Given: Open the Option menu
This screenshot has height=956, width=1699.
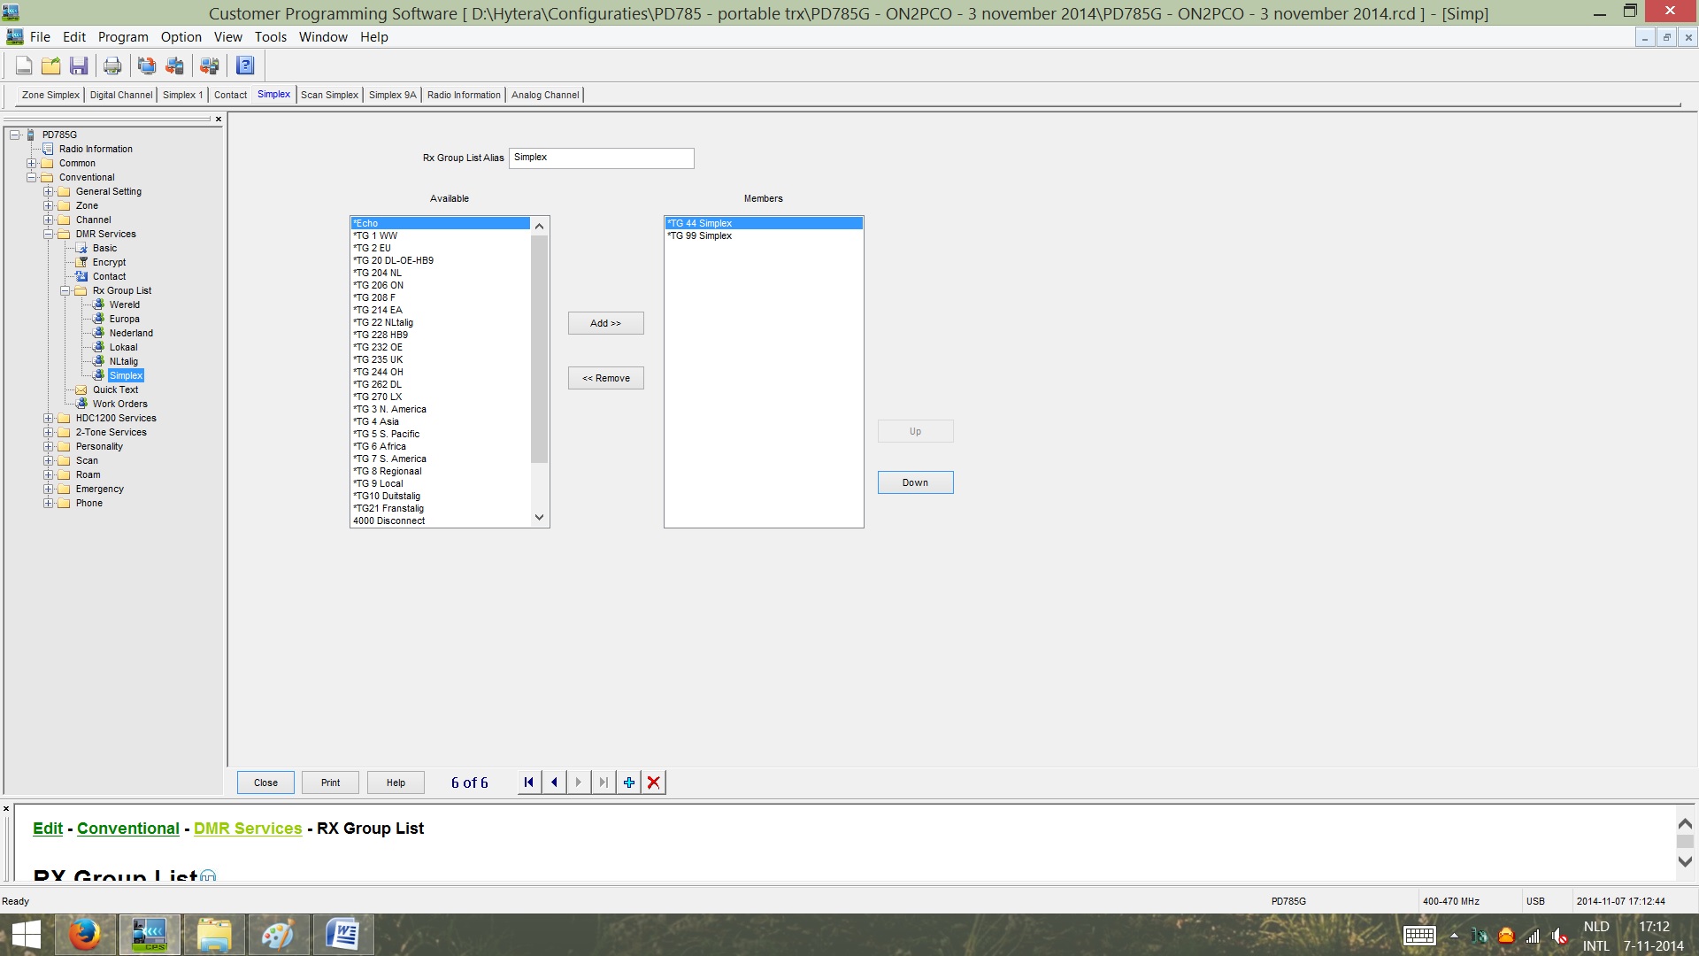Looking at the screenshot, I should [x=181, y=37].
